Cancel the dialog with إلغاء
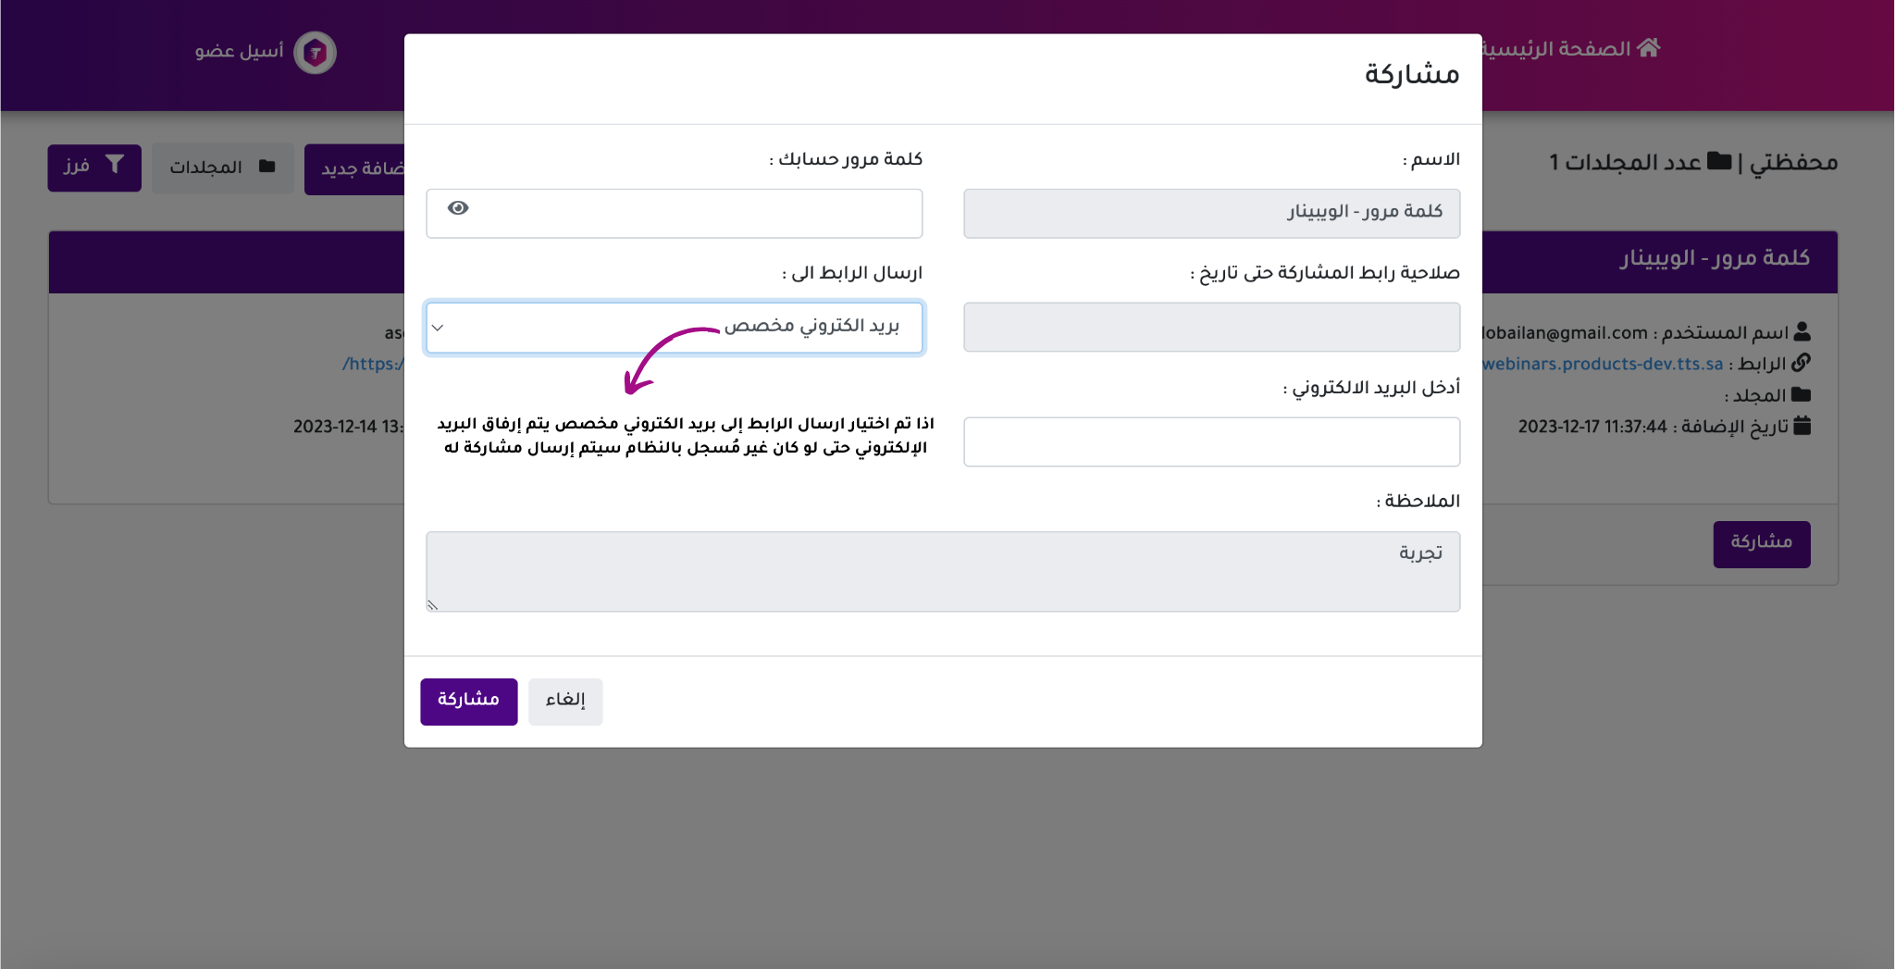 pos(564,701)
